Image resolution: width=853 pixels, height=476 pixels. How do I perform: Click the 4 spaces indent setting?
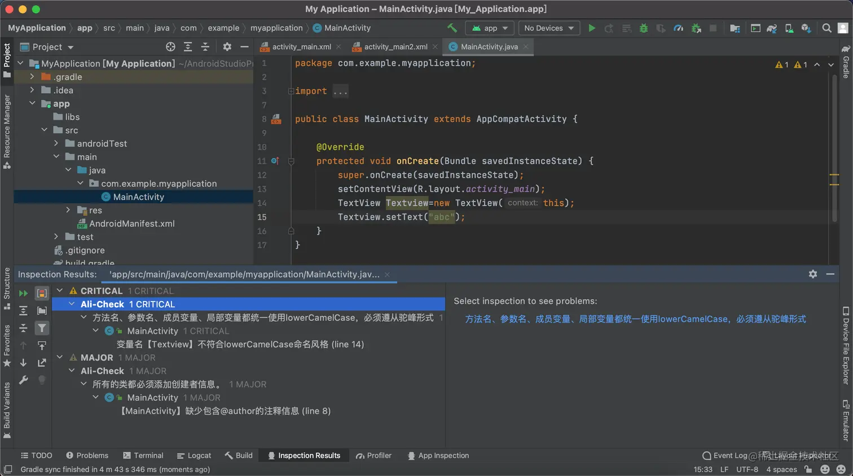click(x=781, y=469)
